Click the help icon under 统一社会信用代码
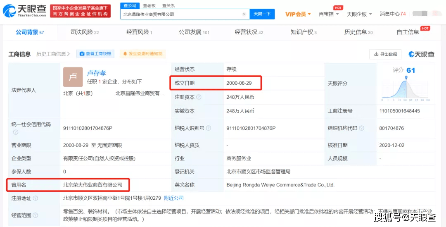The height and width of the screenshot is (227, 446). (16, 132)
